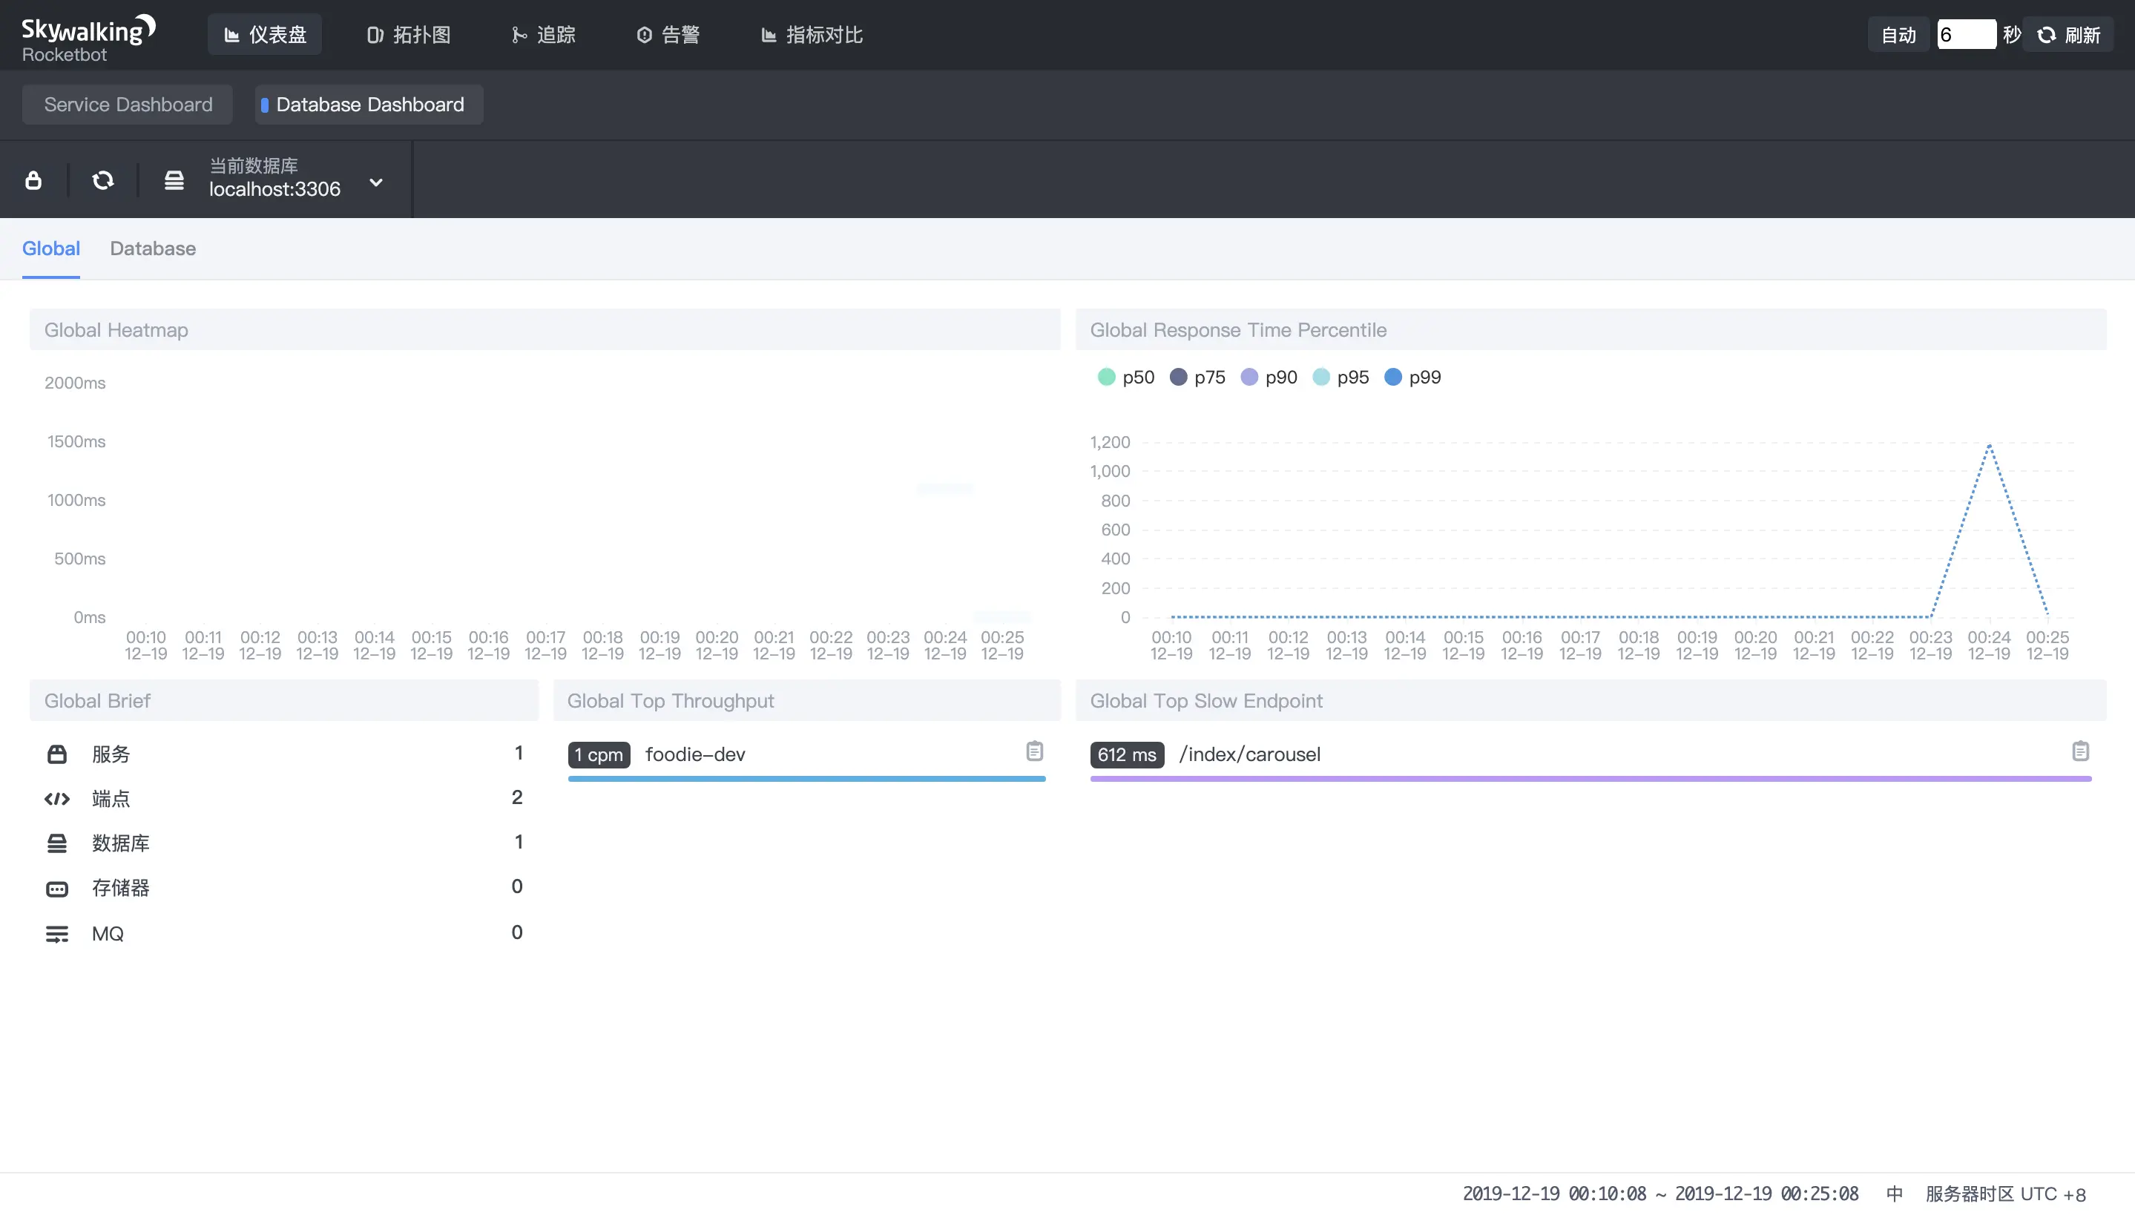Viewport: 2135px width, 1215px height.
Task: Open the 追踪 trace page
Action: coord(543,35)
